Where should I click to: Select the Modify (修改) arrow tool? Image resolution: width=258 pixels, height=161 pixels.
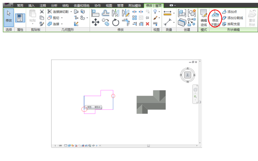click(x=9, y=17)
